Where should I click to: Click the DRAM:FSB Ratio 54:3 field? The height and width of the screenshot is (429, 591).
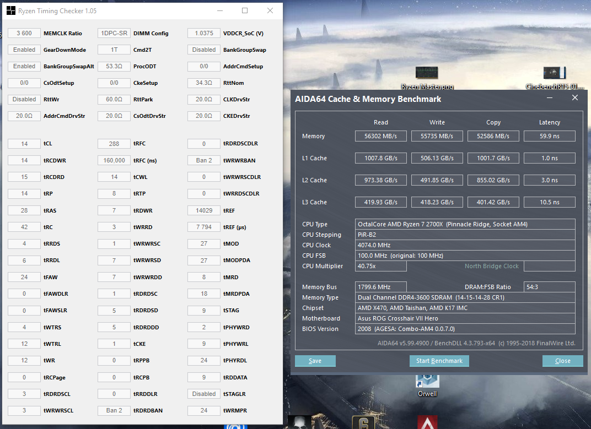click(x=550, y=287)
